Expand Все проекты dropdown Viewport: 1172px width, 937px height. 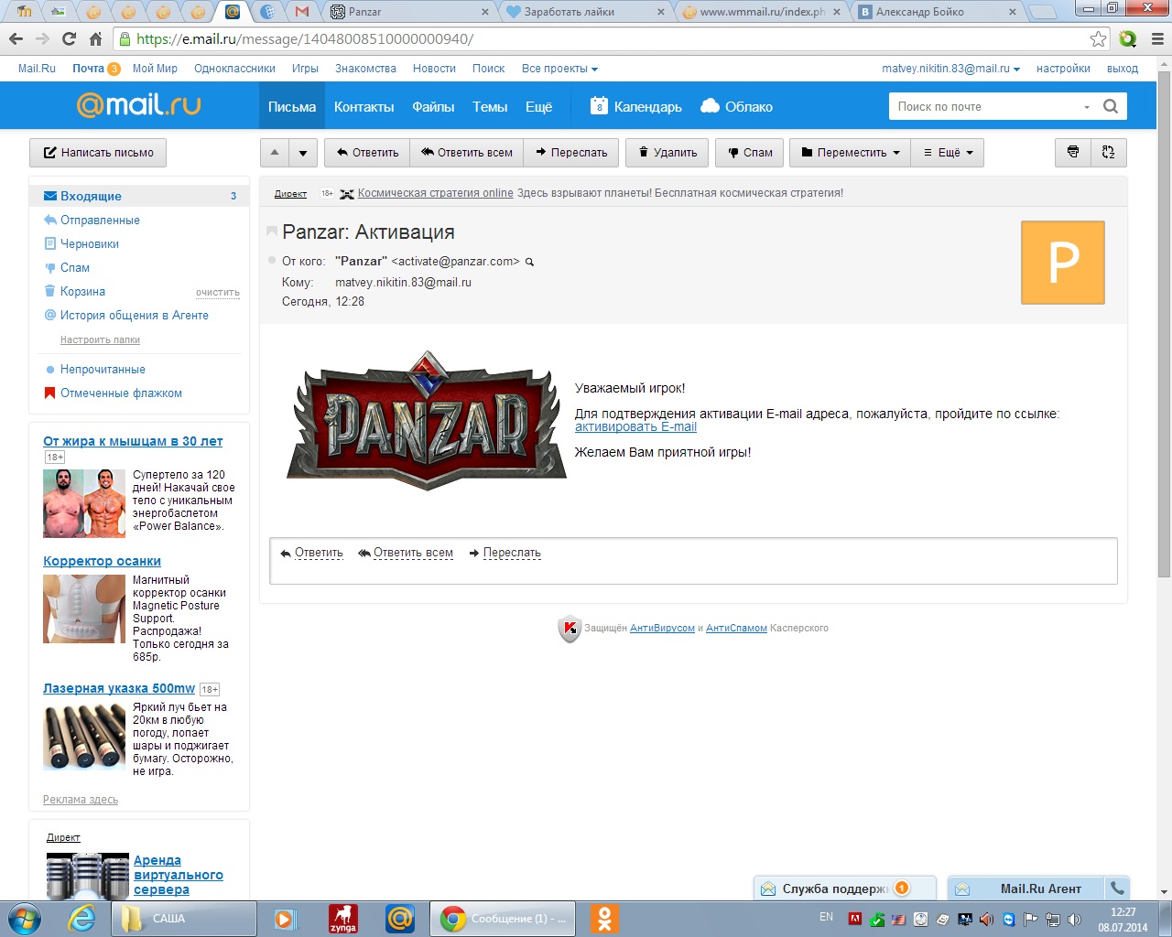[x=559, y=69]
